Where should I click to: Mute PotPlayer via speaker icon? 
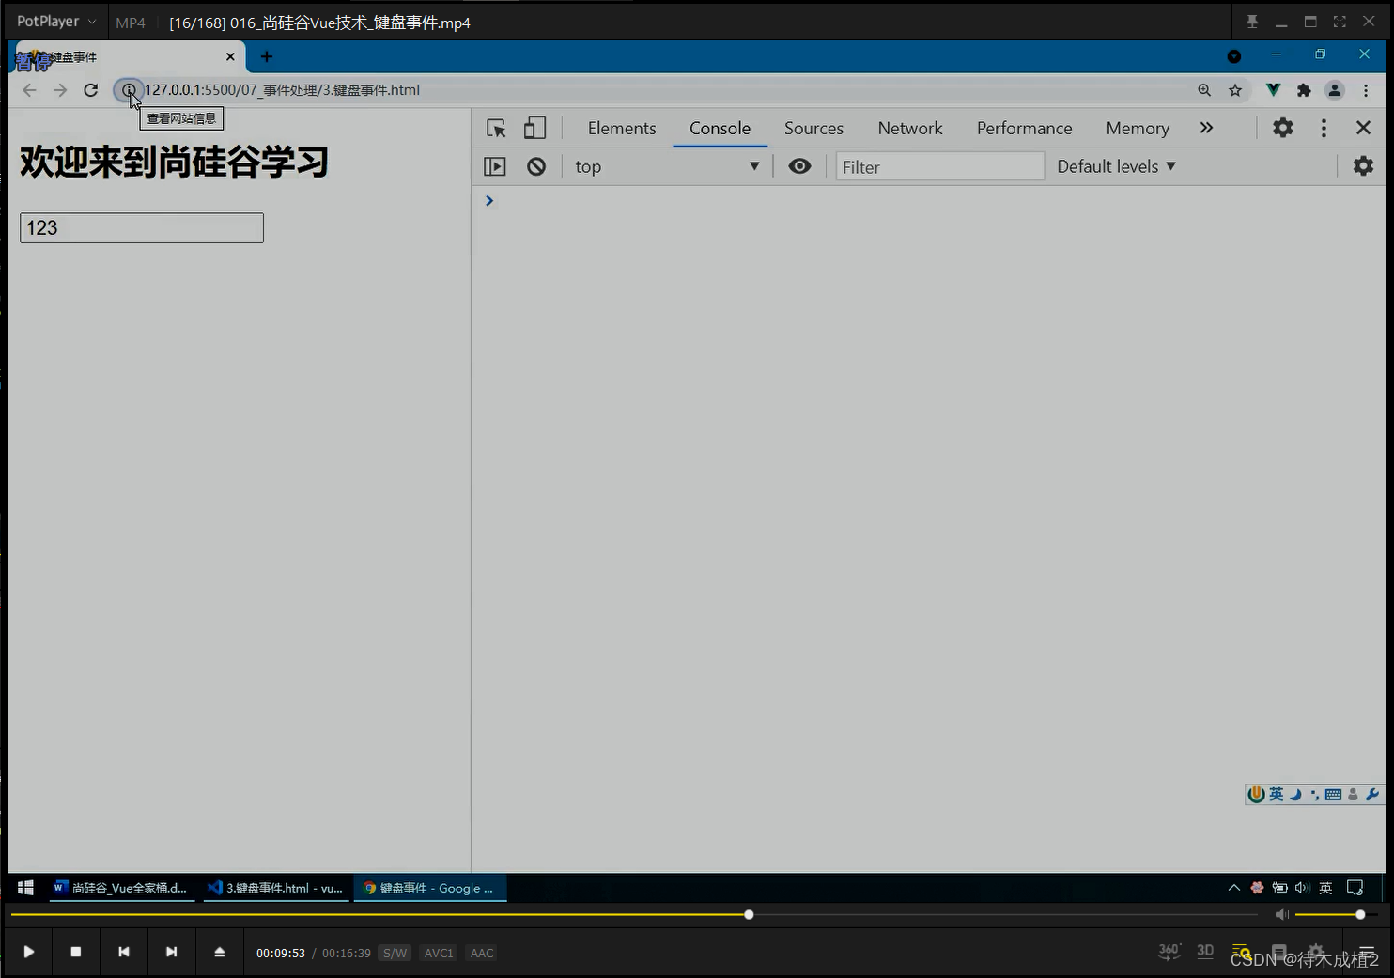click(1281, 914)
